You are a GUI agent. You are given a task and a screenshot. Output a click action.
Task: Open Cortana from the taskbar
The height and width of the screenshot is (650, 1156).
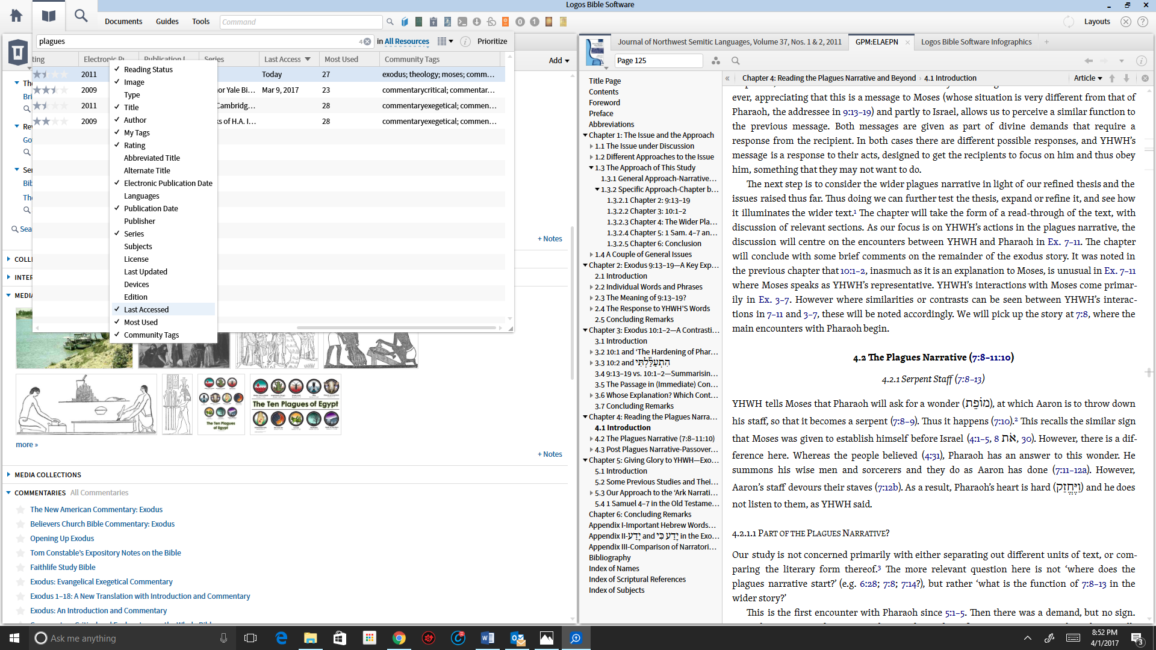40,638
